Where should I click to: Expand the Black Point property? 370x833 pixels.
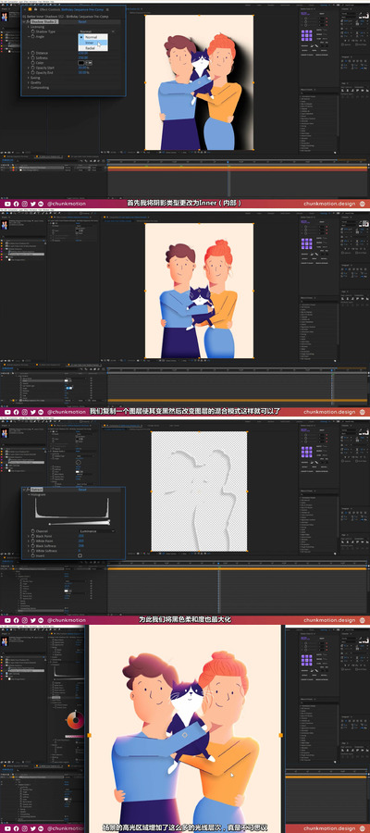coord(28,536)
